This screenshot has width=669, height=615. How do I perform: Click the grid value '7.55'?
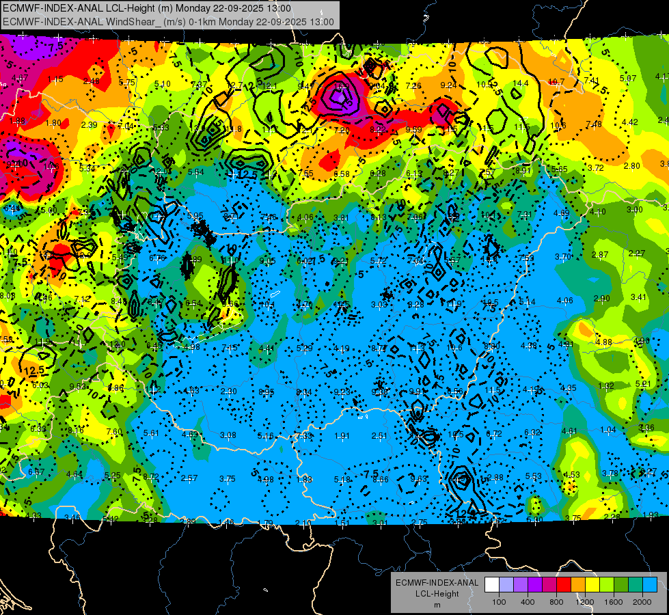pyautogui.click(x=306, y=174)
